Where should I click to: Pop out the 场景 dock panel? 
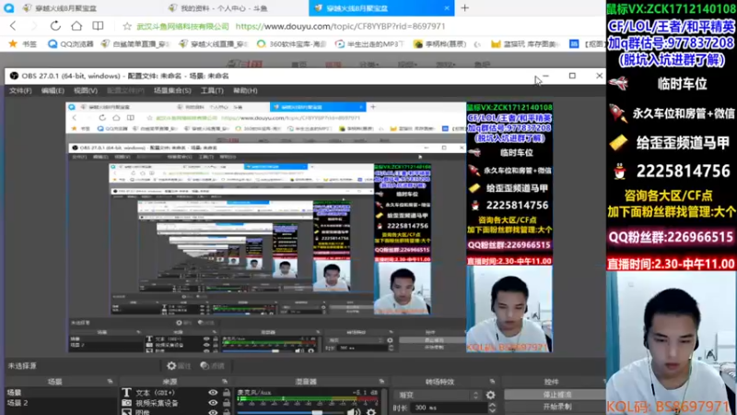110,382
